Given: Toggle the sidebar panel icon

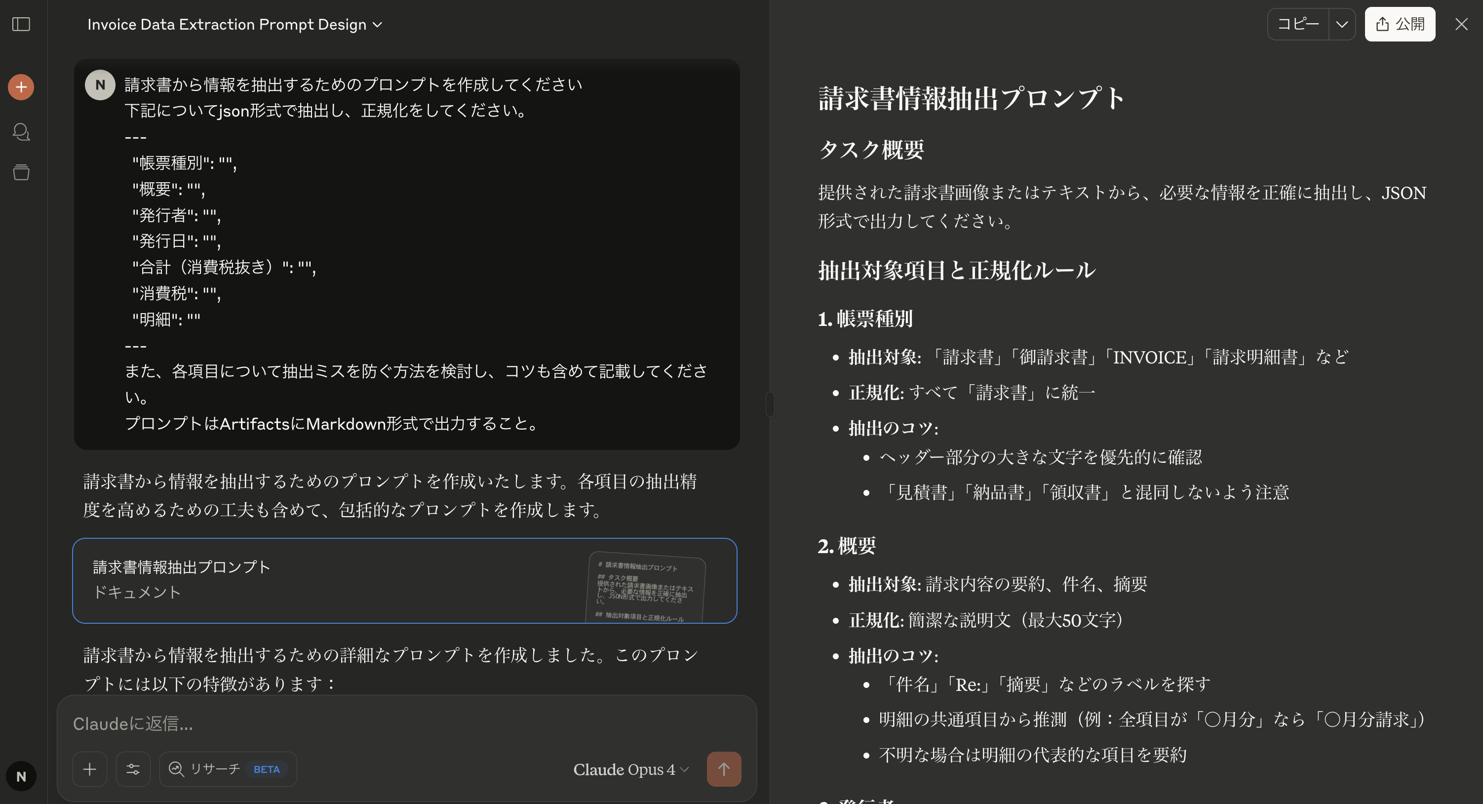Looking at the screenshot, I should pyautogui.click(x=21, y=24).
